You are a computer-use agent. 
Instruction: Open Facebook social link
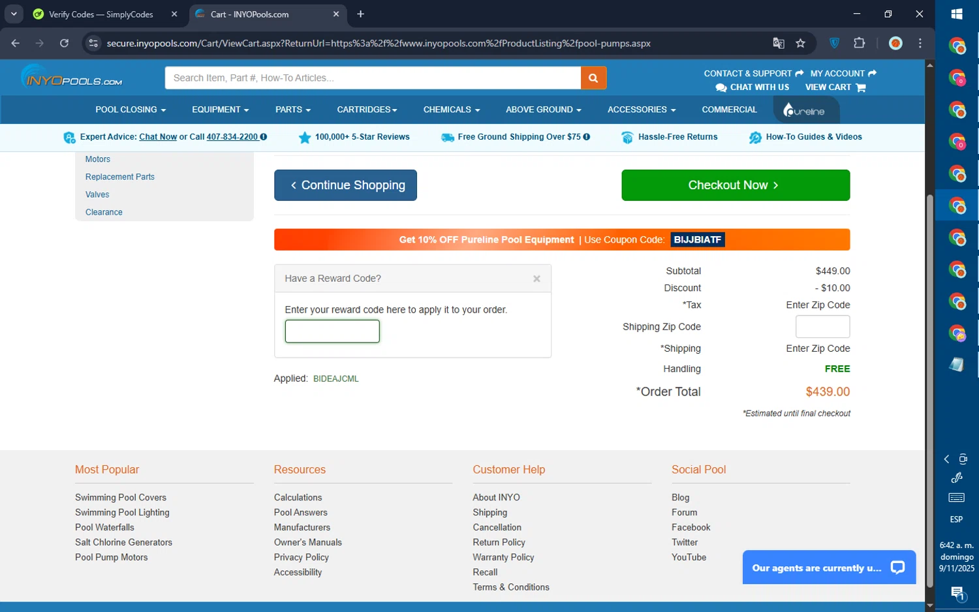[691, 527]
